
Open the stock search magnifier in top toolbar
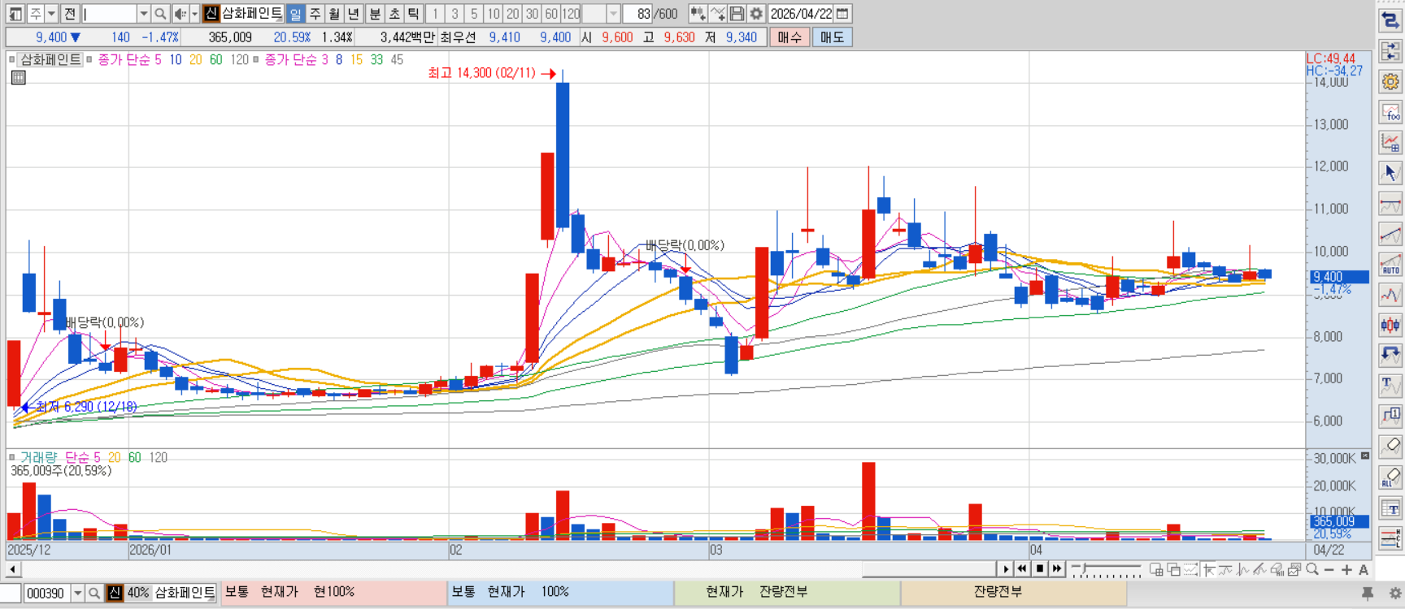click(x=160, y=14)
